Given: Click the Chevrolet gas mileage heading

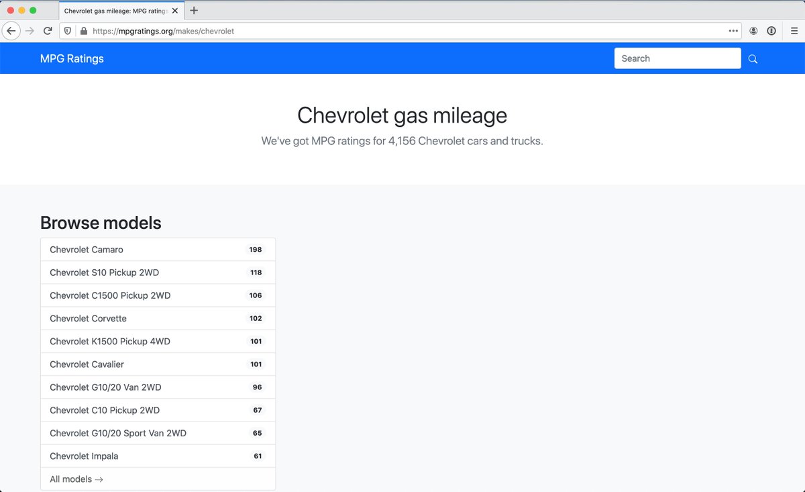Looking at the screenshot, I should (x=402, y=115).
